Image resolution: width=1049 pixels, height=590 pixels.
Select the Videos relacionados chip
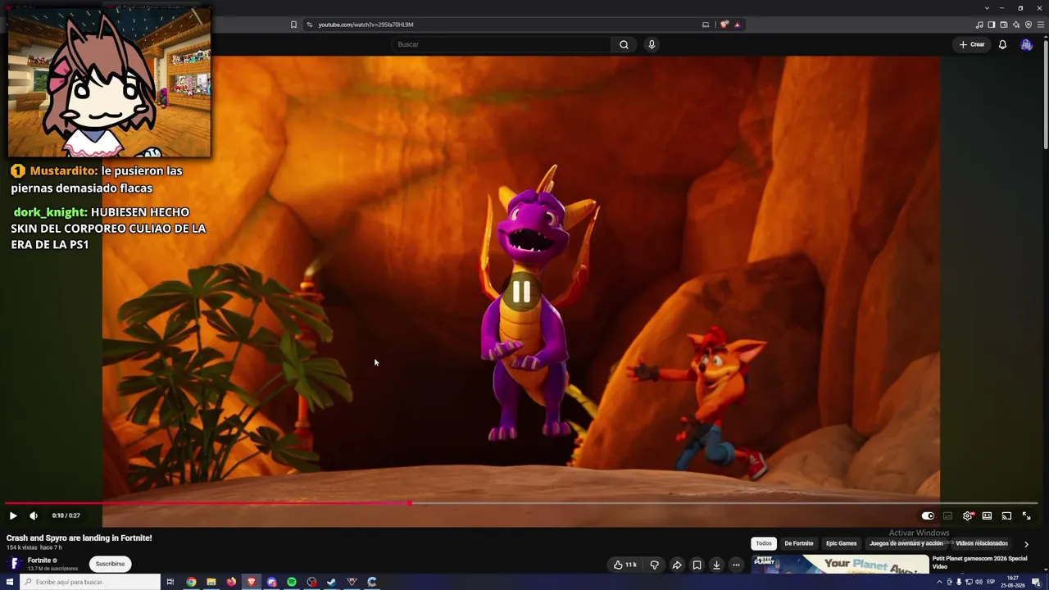point(982,543)
